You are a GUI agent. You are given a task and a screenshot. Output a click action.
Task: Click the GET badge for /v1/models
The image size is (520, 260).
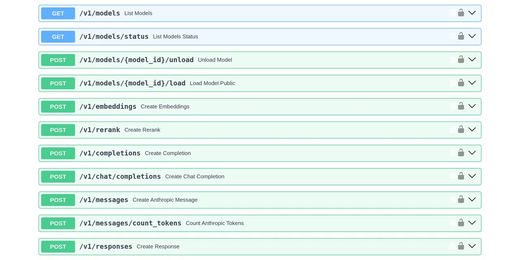[58, 13]
